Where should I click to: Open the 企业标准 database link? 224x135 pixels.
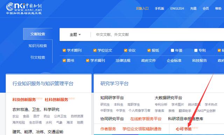pos(174,60)
